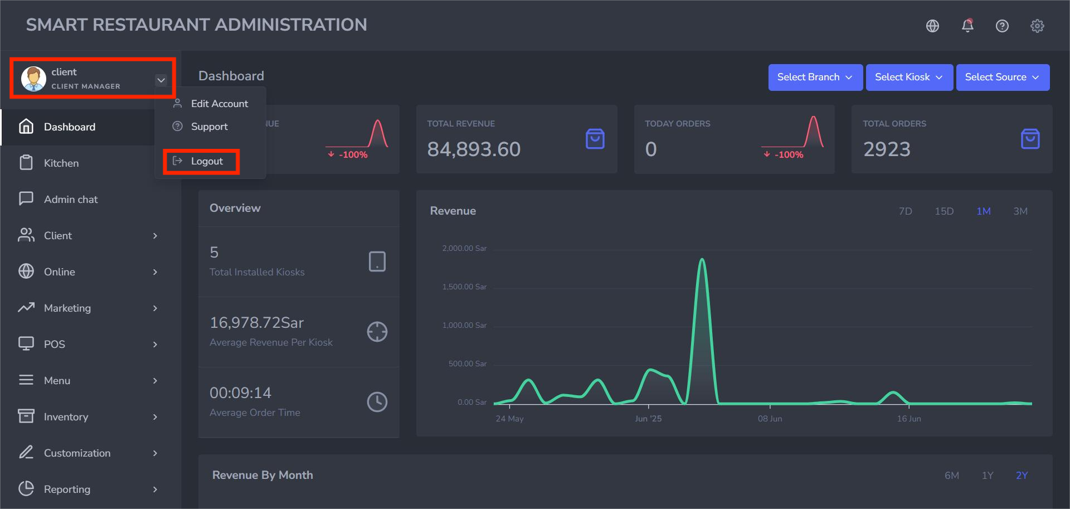Click the Logout exit icon
The width and height of the screenshot is (1070, 509).
click(178, 161)
